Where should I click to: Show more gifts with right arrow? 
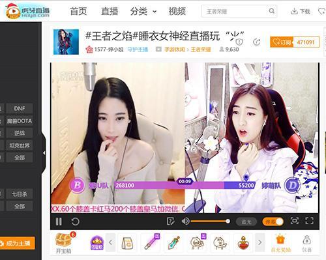tap(259, 242)
